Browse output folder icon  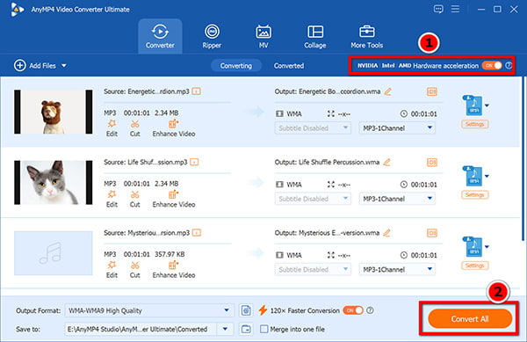pos(246,329)
